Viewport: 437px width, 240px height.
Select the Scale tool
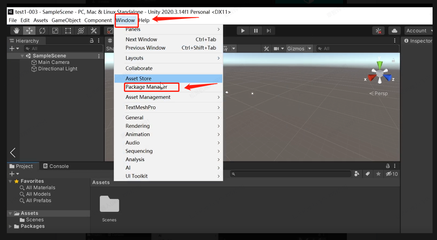[x=55, y=31]
